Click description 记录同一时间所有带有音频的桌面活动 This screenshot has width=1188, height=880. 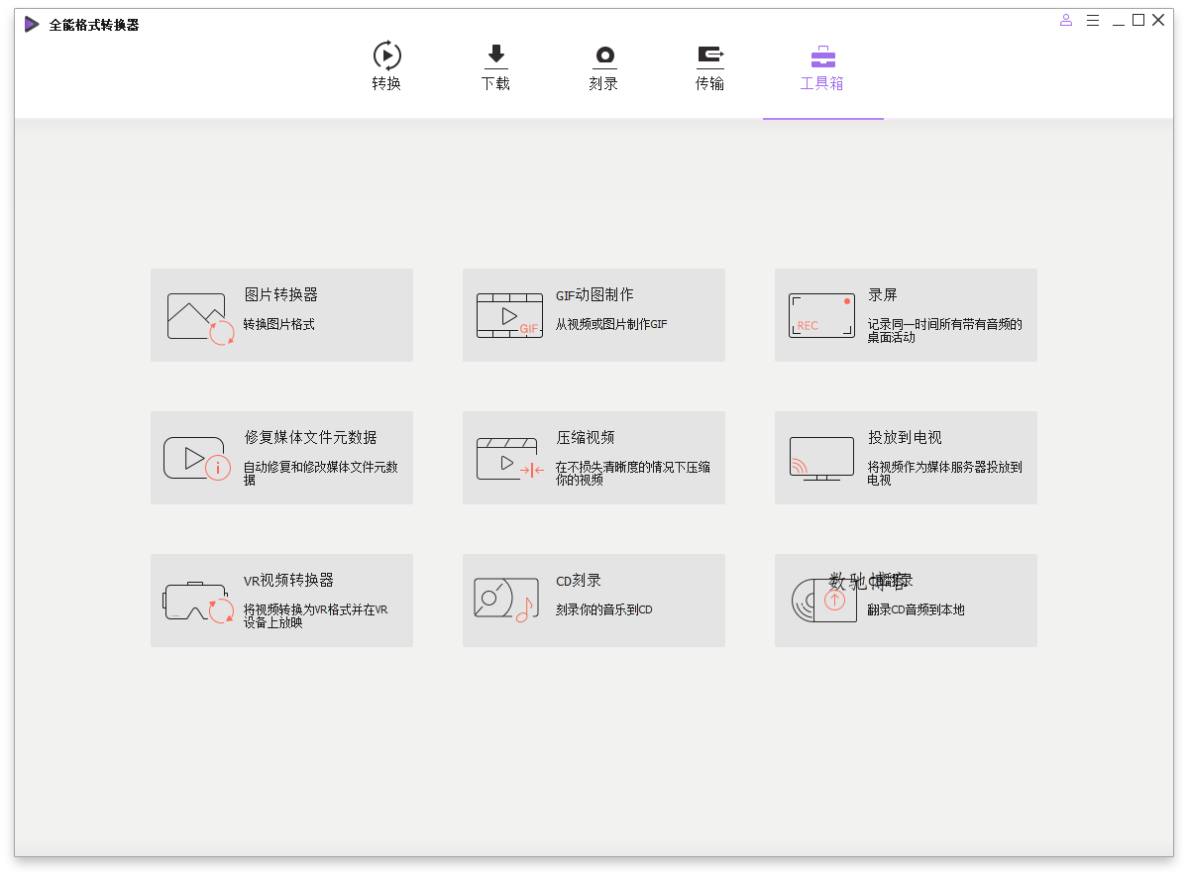[945, 330]
